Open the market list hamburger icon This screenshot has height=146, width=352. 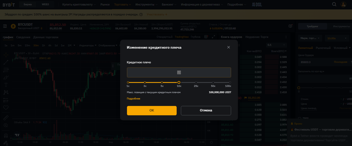[5, 26]
